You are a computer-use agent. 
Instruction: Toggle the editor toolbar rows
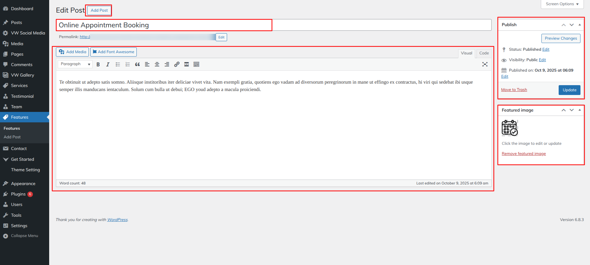click(x=196, y=64)
